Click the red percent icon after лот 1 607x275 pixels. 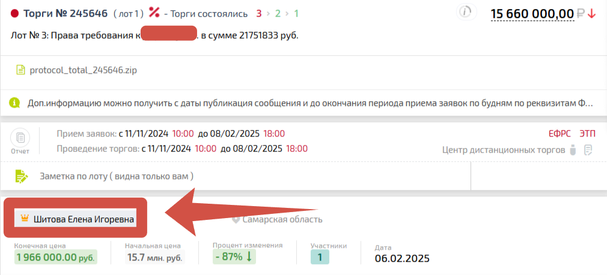coord(154,13)
